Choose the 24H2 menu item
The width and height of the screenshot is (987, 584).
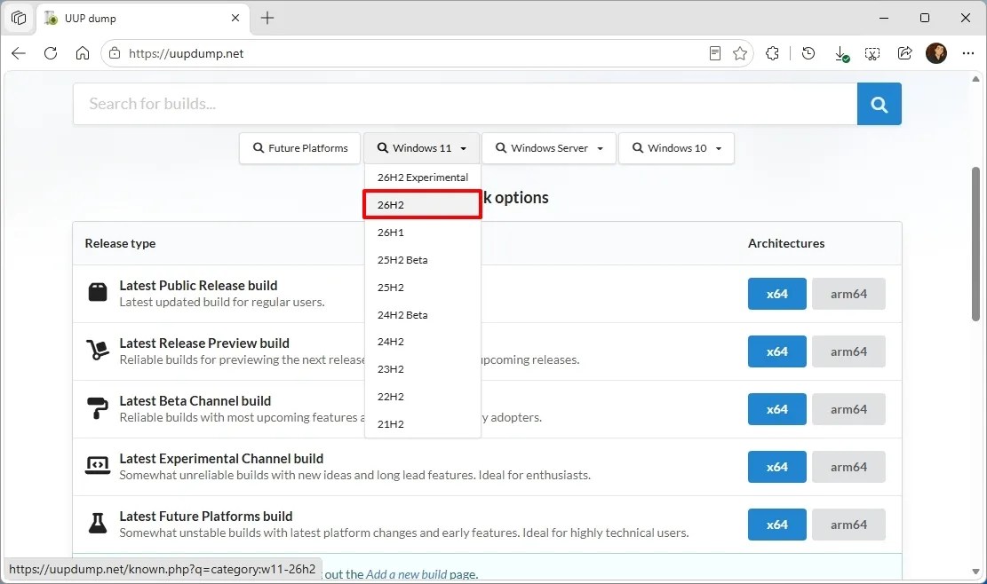(422, 342)
